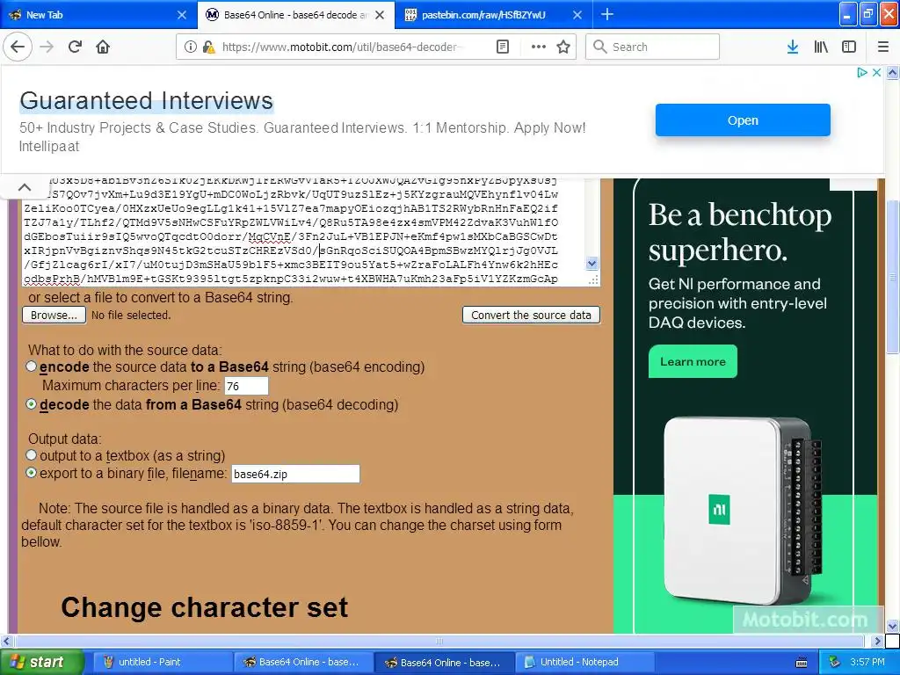
Task: Focus the browser Search box
Action: (x=653, y=47)
